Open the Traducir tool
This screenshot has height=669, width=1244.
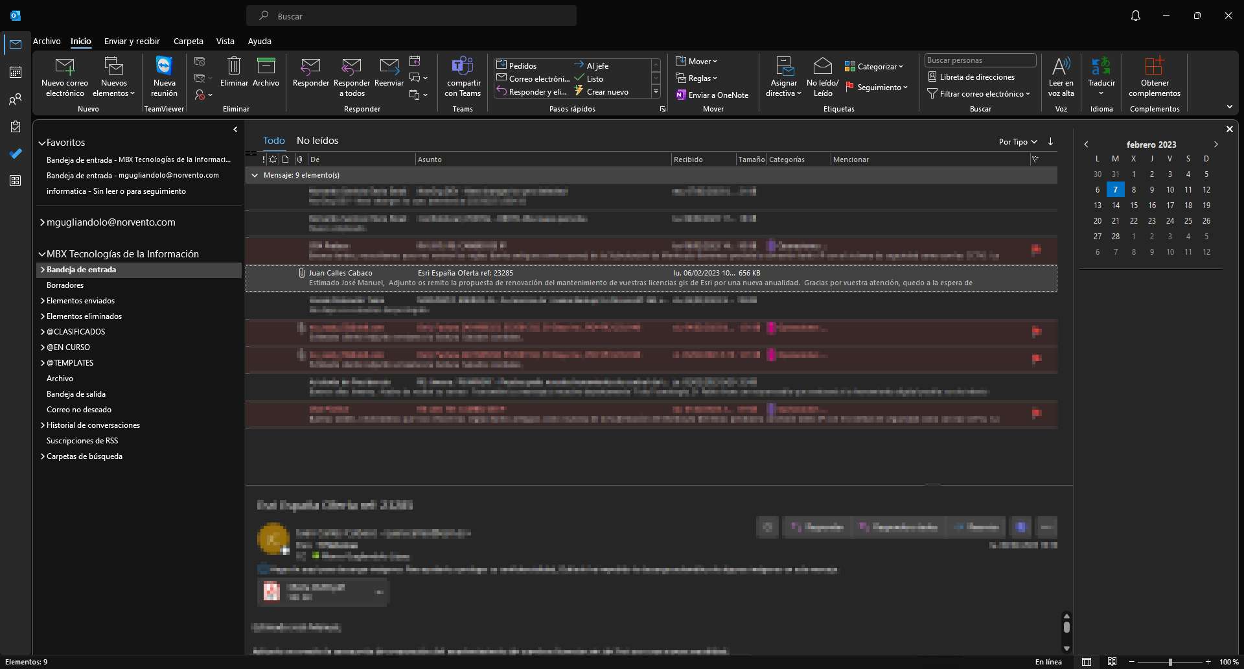1101,77
